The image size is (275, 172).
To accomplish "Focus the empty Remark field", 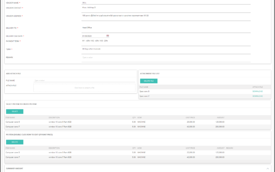I will click(x=166, y=59).
